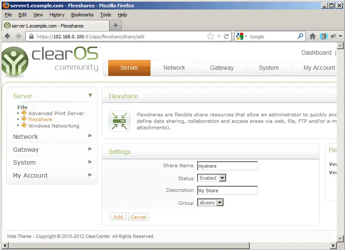This screenshot has height=250, width=345.
Task: Select the Gateway top navigation tab
Action: pyautogui.click(x=222, y=68)
